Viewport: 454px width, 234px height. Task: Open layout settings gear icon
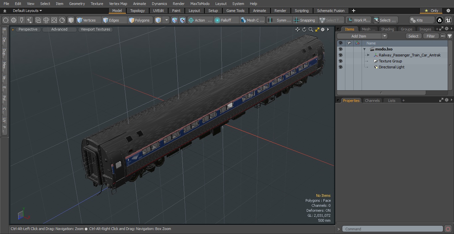pos(448,11)
